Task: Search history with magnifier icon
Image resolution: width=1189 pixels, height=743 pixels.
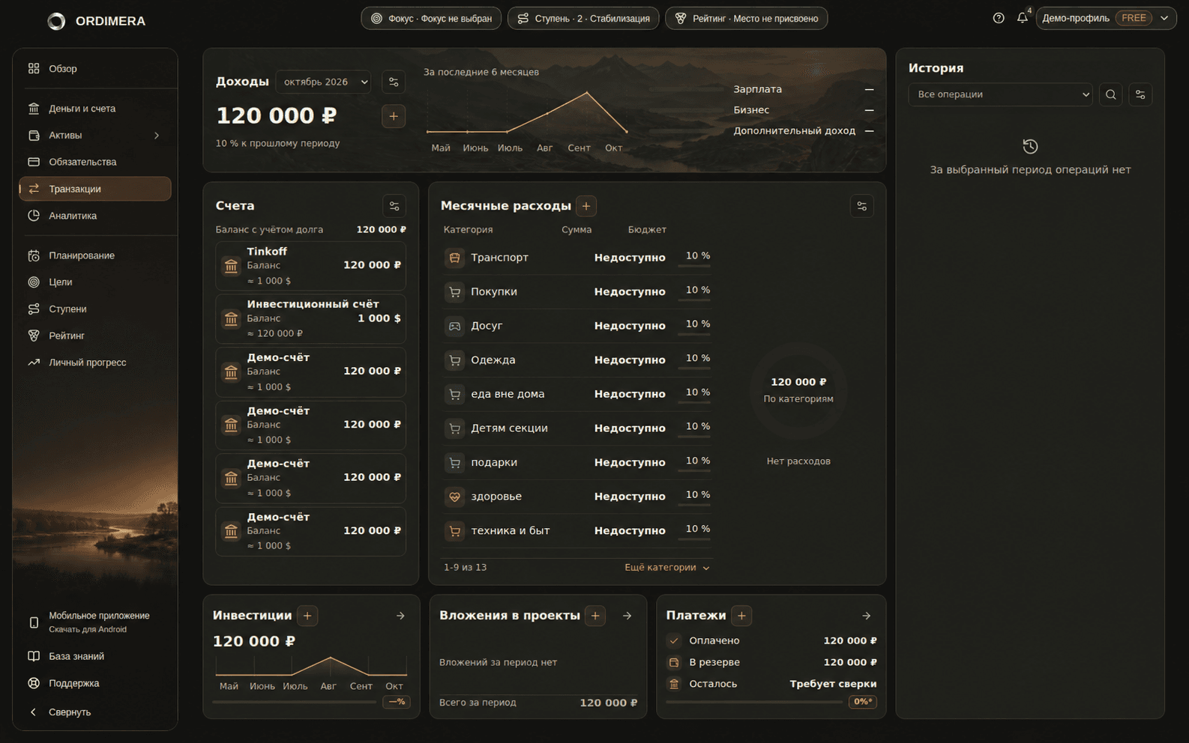Action: click(x=1111, y=94)
